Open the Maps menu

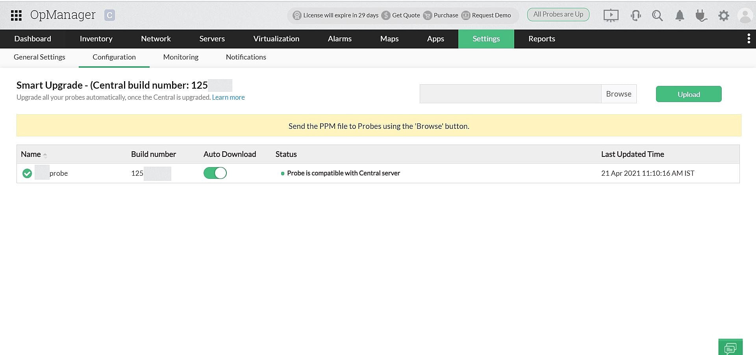pos(389,39)
